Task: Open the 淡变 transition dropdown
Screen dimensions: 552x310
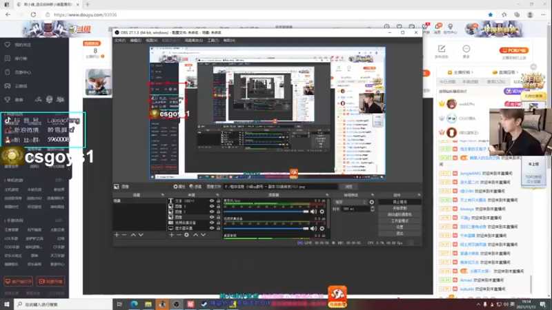Action: coord(351,202)
